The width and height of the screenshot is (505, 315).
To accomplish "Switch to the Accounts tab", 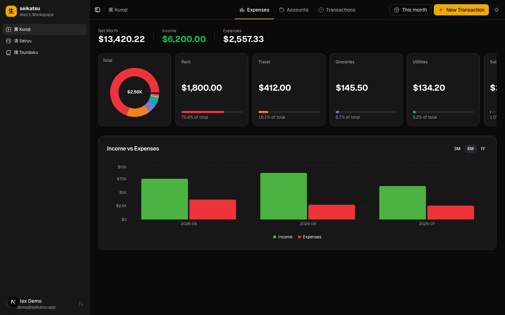I will coord(294,10).
